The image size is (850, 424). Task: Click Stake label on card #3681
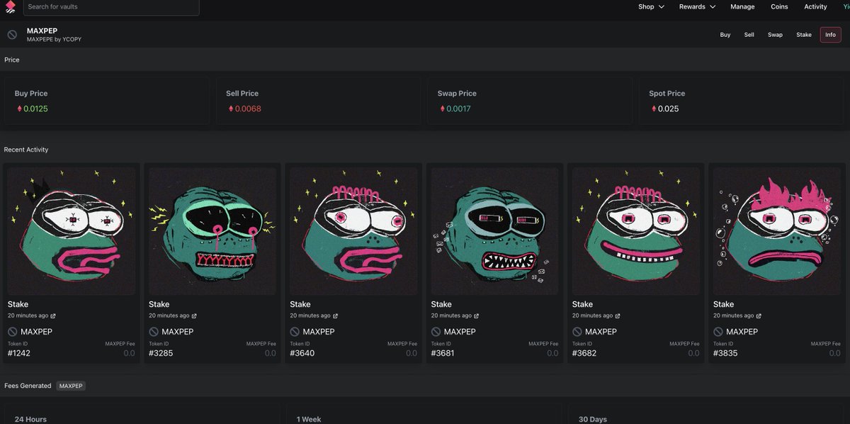441,304
